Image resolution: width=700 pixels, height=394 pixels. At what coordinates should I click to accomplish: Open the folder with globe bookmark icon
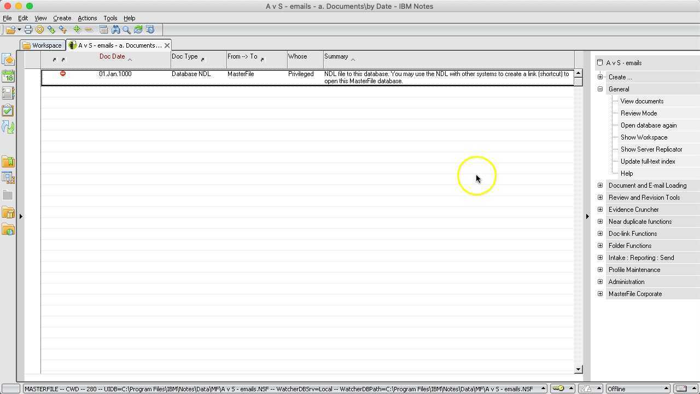pos(8,229)
